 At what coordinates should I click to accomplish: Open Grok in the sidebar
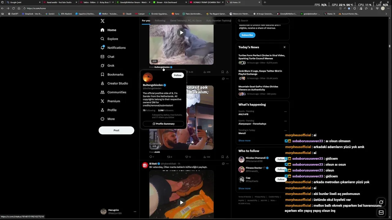107,65
